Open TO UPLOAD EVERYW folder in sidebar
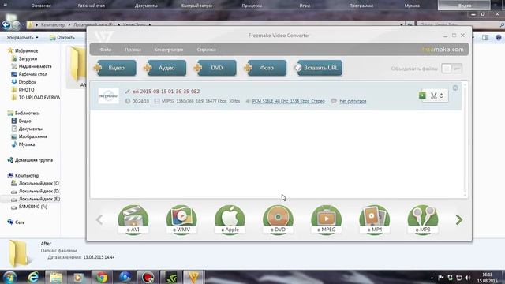The height and width of the screenshot is (284, 505). point(36,97)
